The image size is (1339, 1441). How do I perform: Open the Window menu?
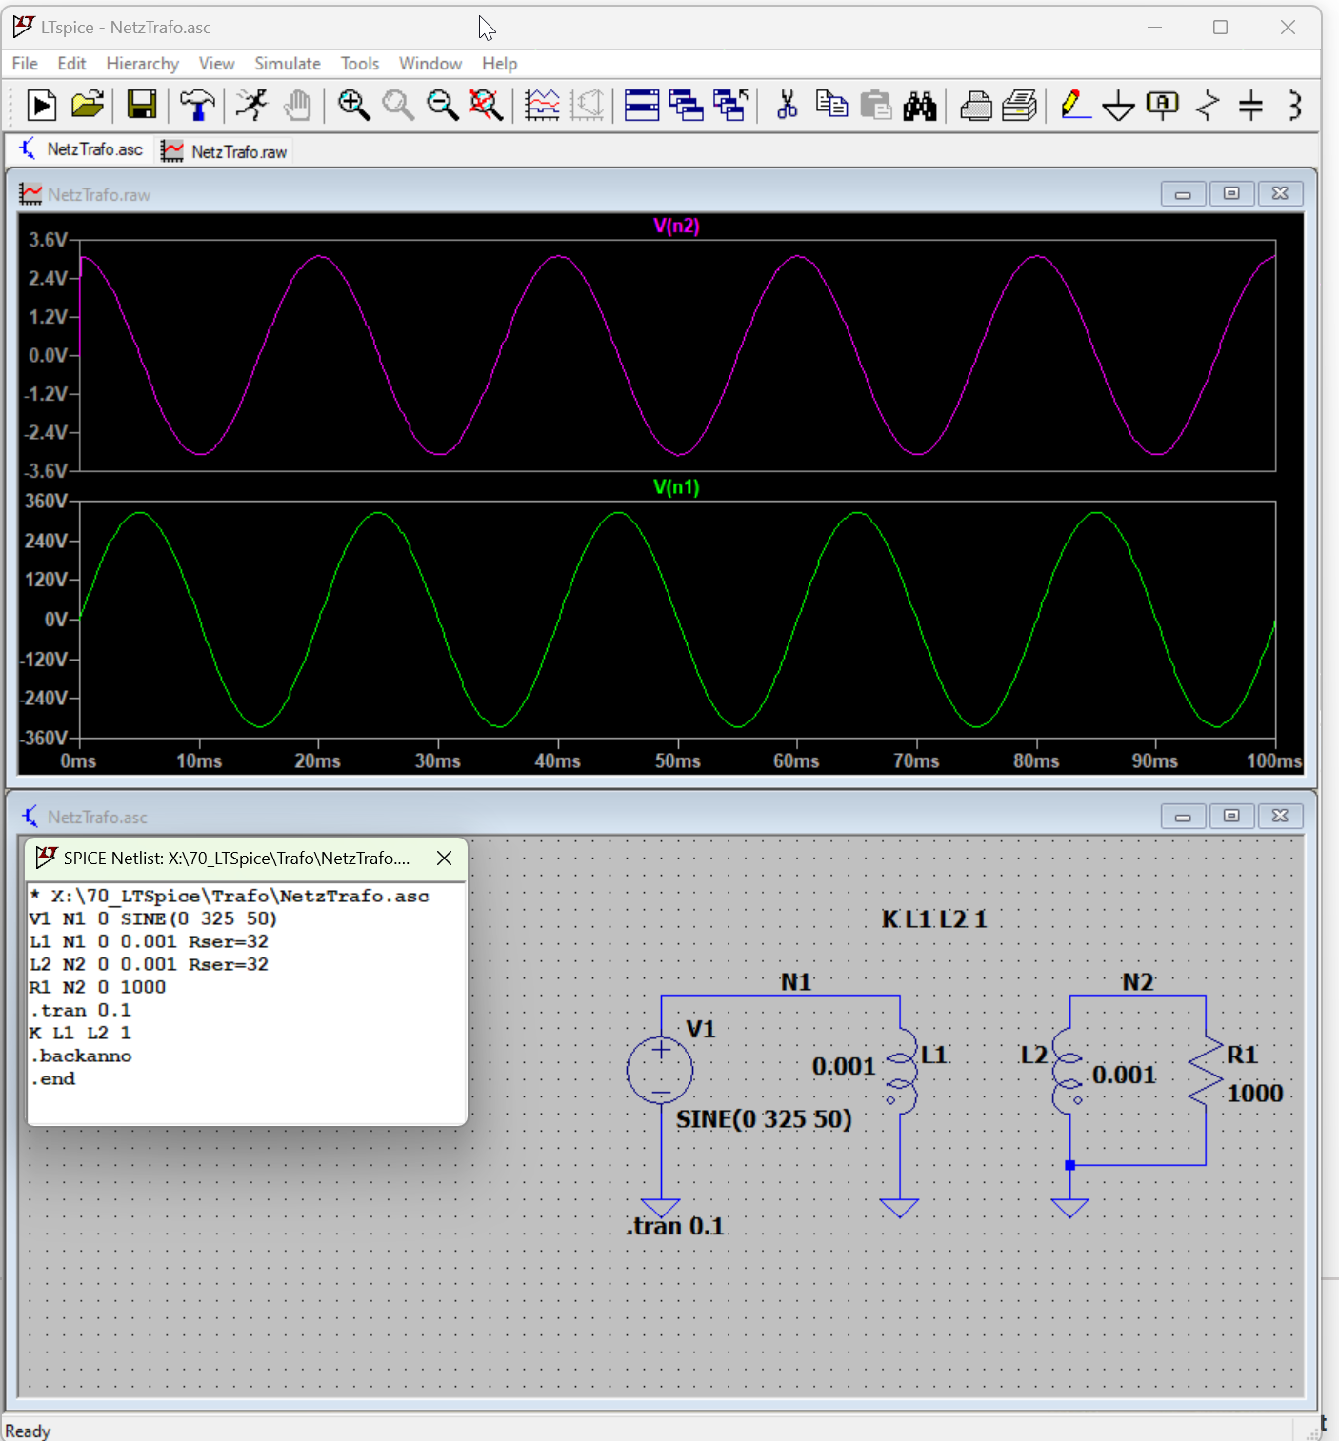tap(430, 64)
